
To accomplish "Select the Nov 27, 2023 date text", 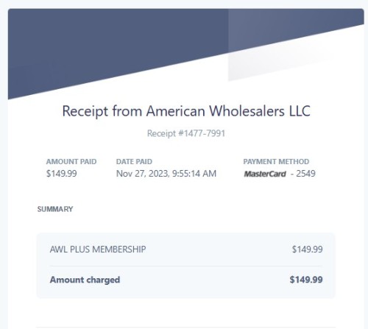I will (x=142, y=174).
